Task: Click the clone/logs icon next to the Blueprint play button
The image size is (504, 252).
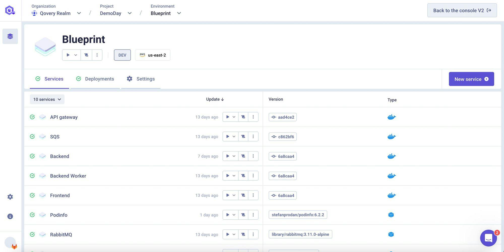Action: pyautogui.click(x=86, y=55)
